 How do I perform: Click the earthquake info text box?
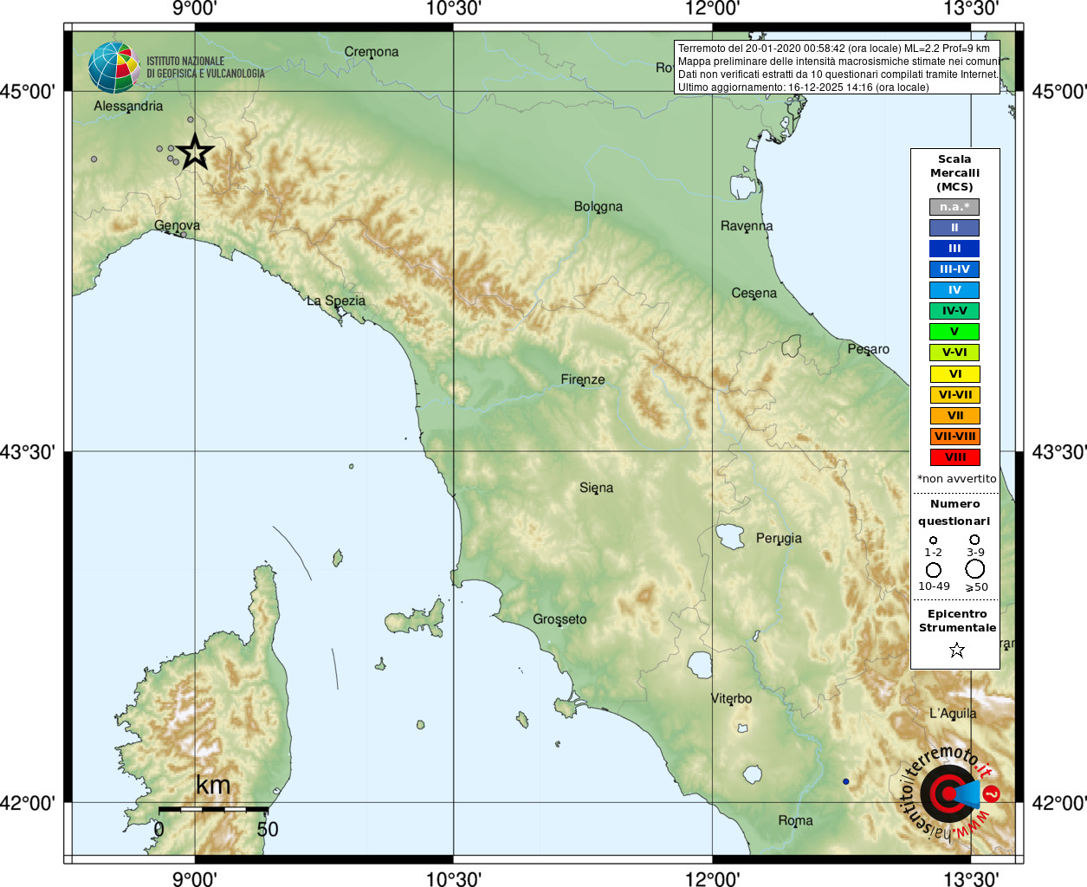(x=837, y=68)
